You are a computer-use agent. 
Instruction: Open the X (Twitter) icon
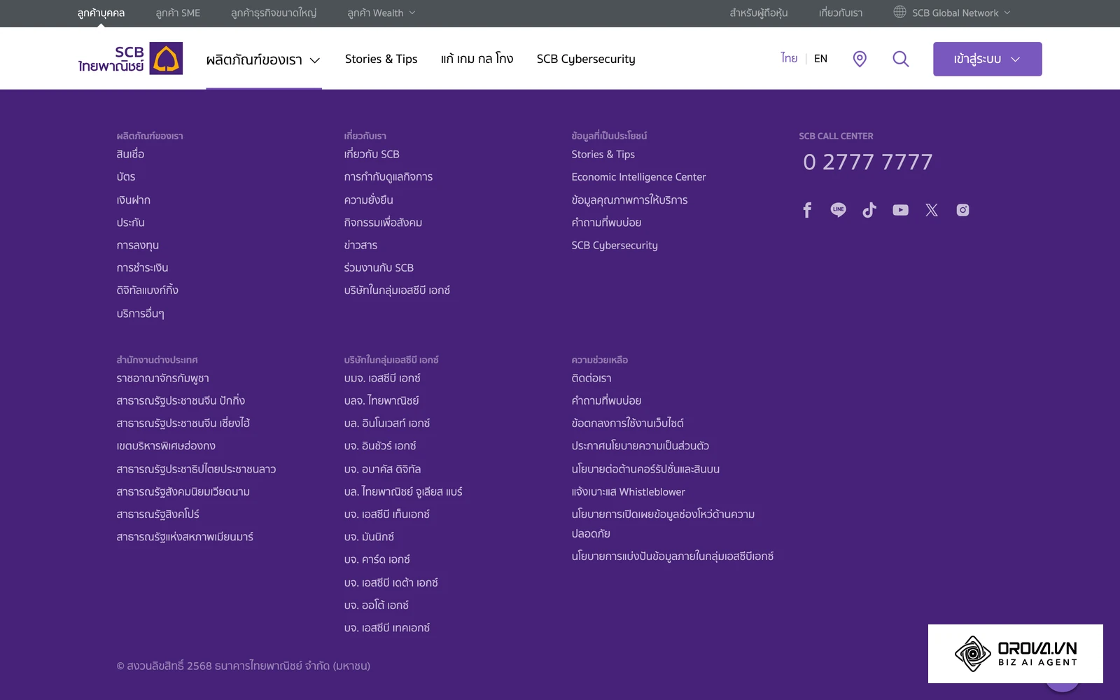[932, 210]
